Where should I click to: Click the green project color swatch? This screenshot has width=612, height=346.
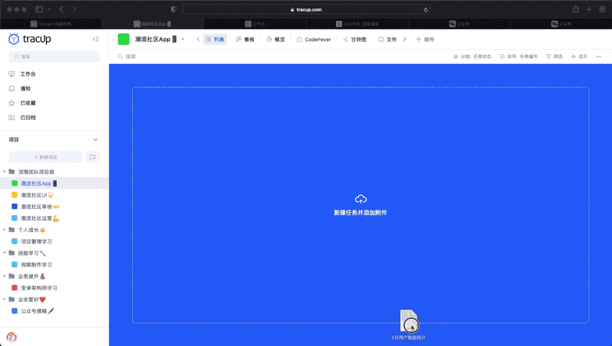pyautogui.click(x=124, y=39)
